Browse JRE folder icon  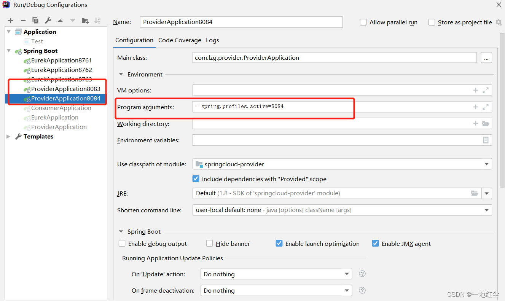[475, 193]
